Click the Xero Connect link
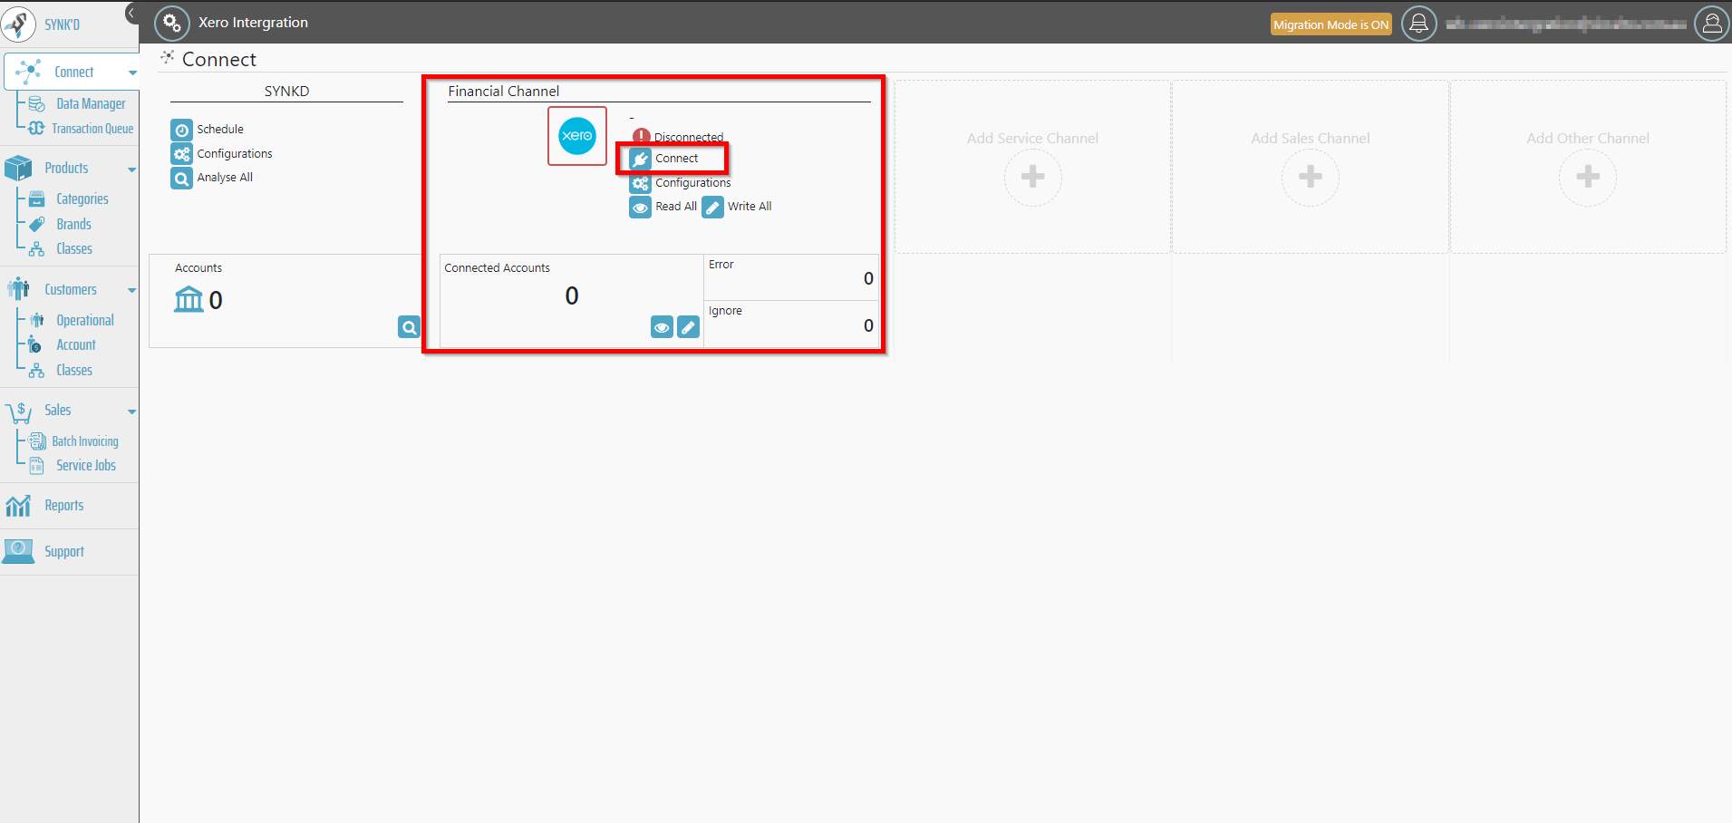Screen dimensions: 1732x823 (x=677, y=159)
